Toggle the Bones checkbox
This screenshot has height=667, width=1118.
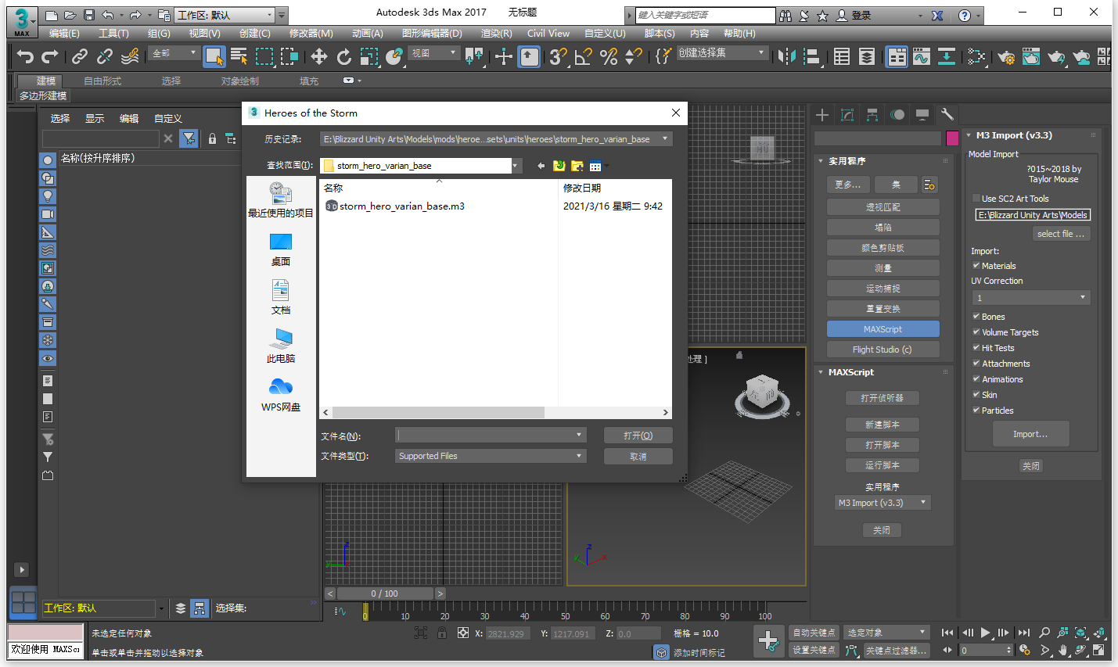point(976,317)
